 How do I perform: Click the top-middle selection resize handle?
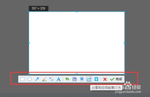pyautogui.click(x=77, y=11)
